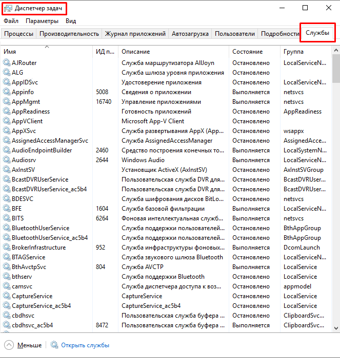
Task: Click the bthserv service gear icon
Action: pos(7,277)
